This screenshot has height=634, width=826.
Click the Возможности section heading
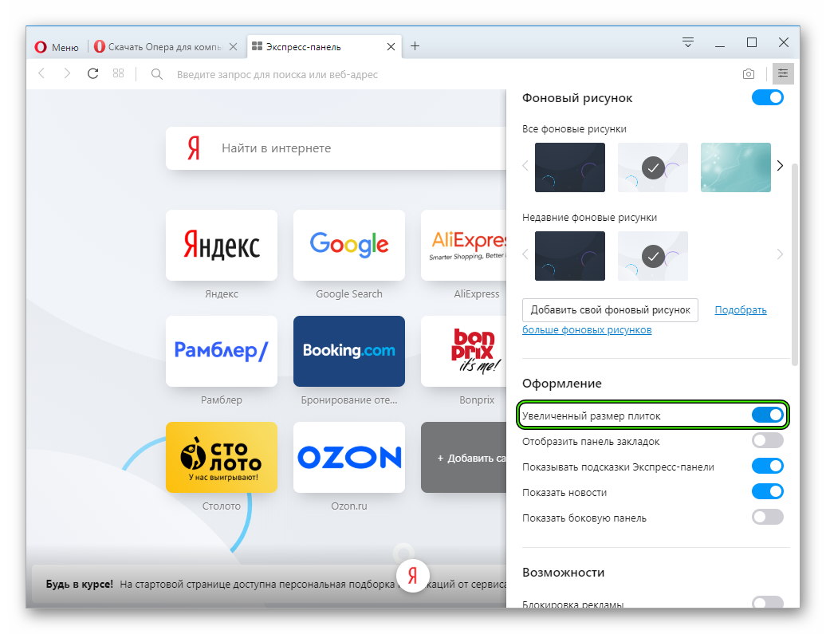pyautogui.click(x=563, y=573)
